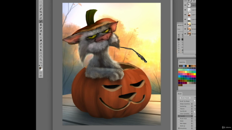Pick the black swatch in the recent colors row

tap(190, 66)
